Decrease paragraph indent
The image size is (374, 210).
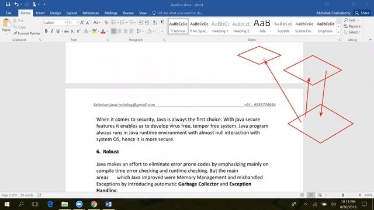tap(141, 22)
